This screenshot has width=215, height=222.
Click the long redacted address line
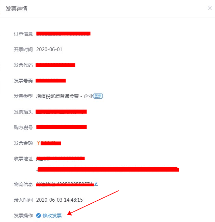108,169
